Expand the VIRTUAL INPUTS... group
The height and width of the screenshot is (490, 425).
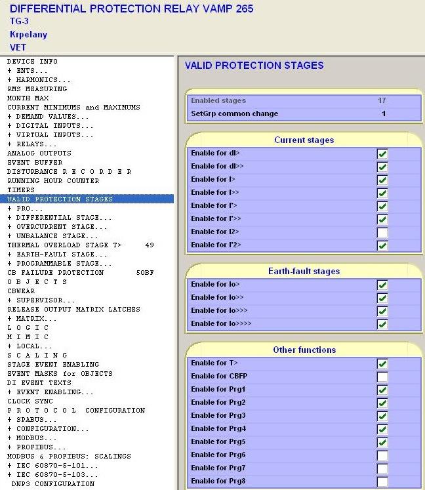(51, 135)
